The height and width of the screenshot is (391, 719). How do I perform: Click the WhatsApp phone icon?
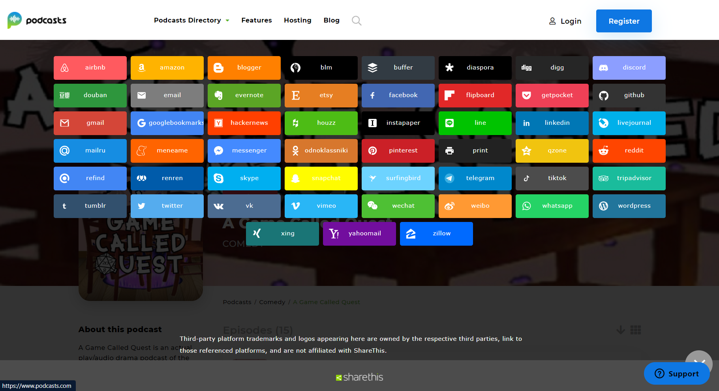tap(527, 206)
